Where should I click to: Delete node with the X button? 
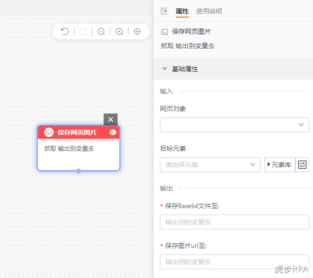tap(110, 119)
